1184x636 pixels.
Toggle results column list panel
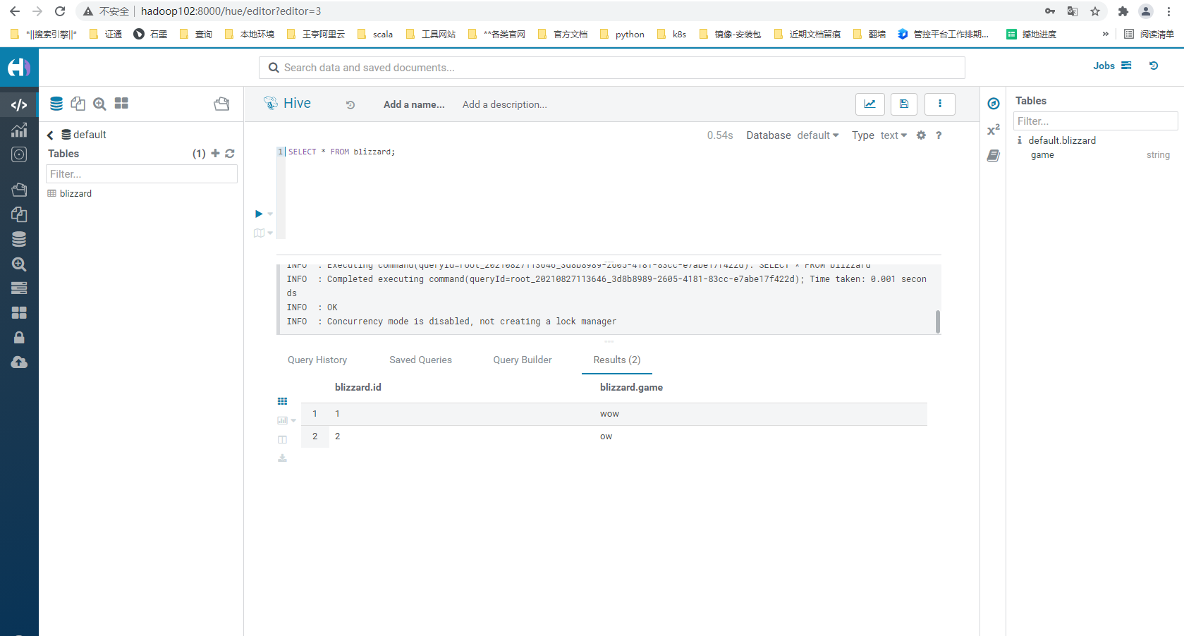[283, 439]
